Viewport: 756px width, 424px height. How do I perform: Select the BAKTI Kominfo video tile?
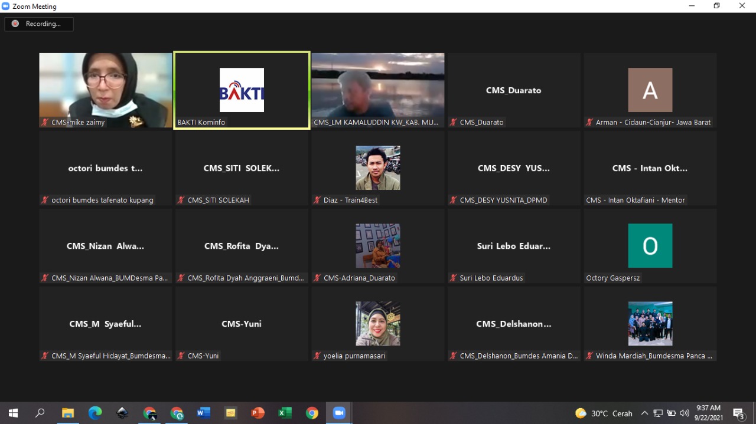pyautogui.click(x=242, y=90)
